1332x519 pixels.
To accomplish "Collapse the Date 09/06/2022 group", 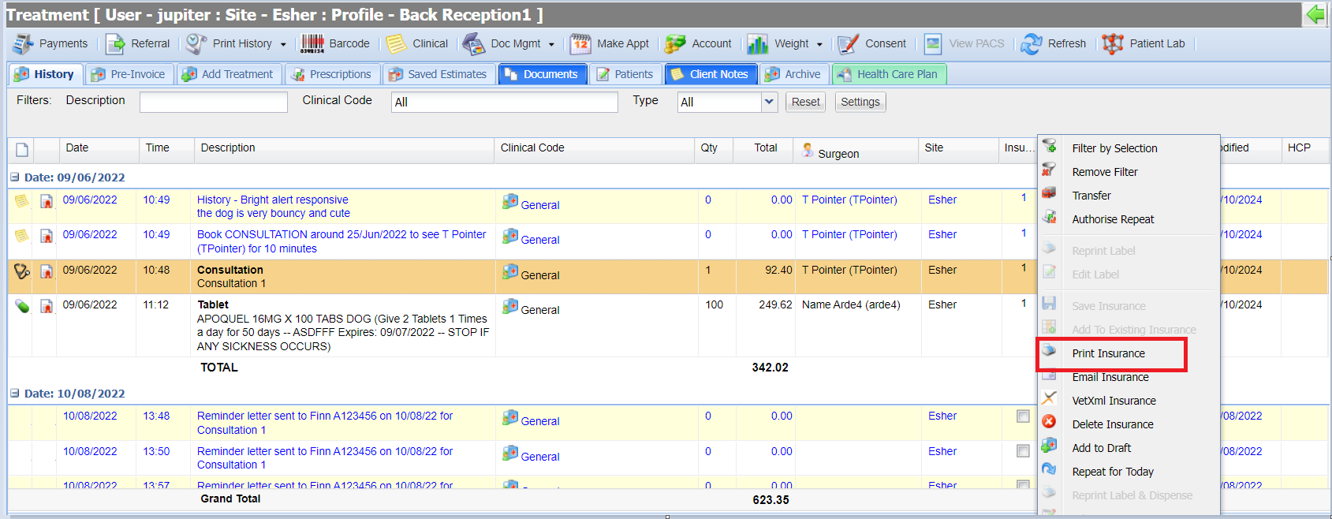I will pos(14,177).
